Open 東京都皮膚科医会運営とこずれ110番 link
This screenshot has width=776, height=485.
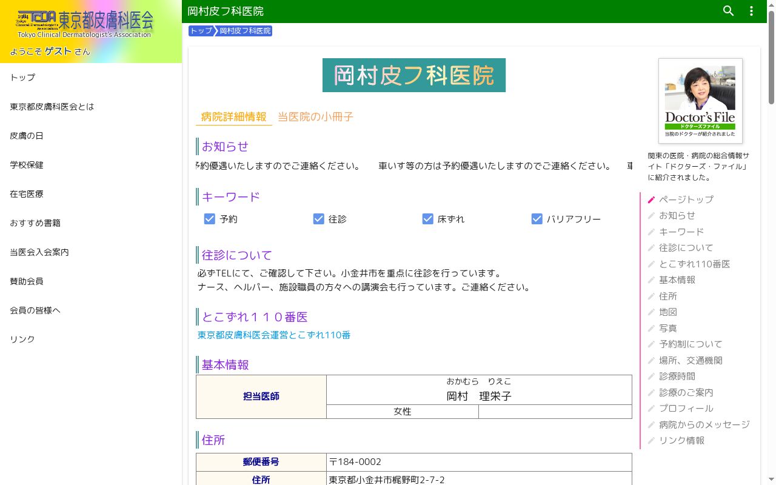coord(274,335)
